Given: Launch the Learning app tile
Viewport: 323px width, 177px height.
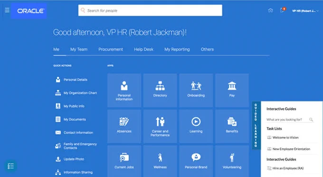Looking at the screenshot, I should click(196, 126).
